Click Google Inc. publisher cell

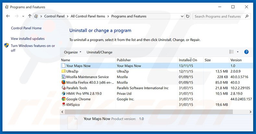pyautogui.click(x=125, y=99)
